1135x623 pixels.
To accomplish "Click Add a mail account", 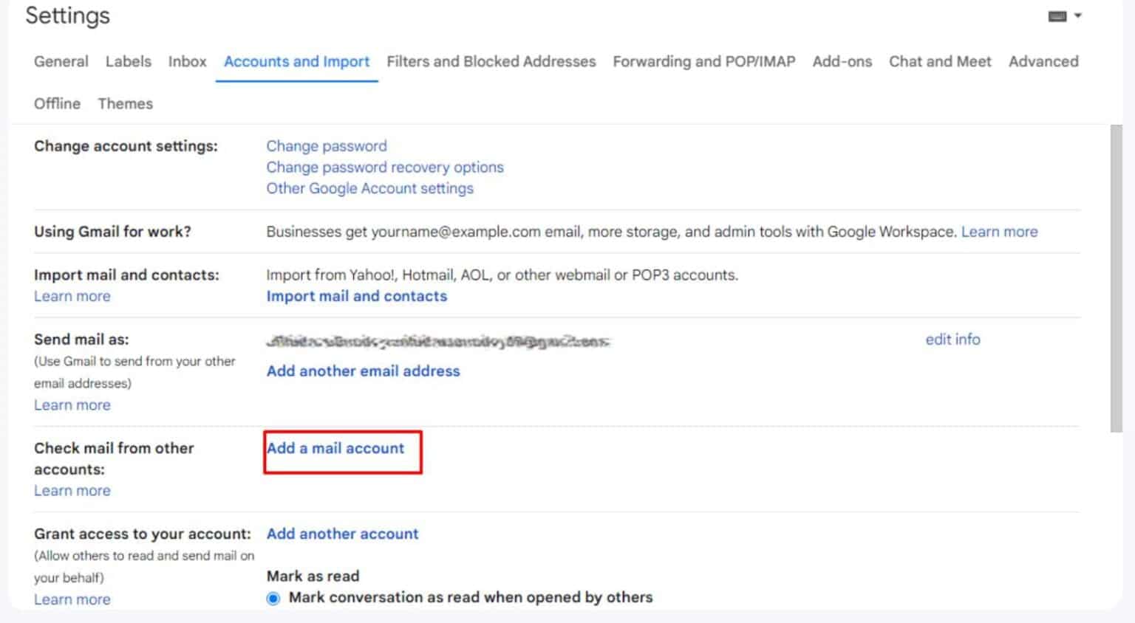I will [335, 448].
